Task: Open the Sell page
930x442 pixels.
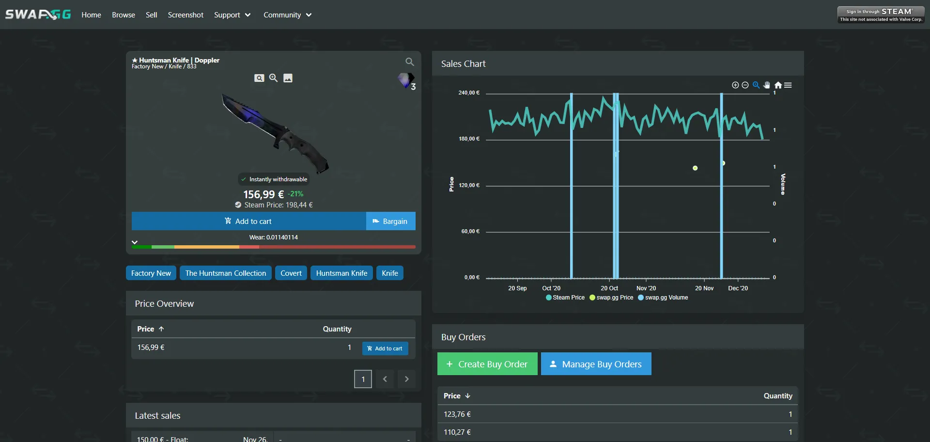Action: pos(151,15)
